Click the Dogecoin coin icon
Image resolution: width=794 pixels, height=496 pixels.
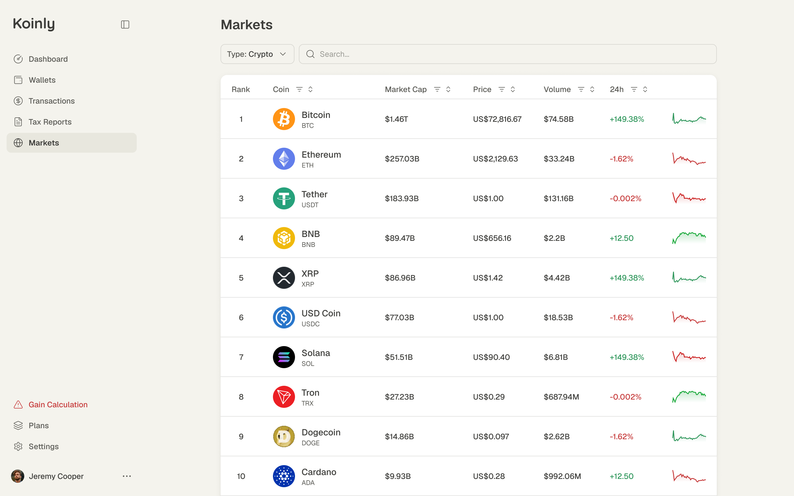pyautogui.click(x=284, y=437)
